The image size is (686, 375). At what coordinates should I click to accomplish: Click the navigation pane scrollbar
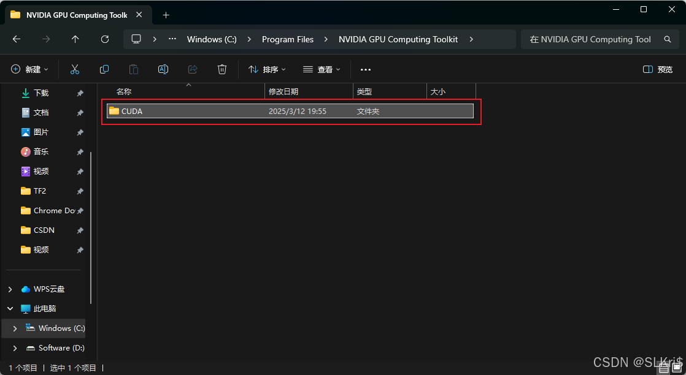91,227
